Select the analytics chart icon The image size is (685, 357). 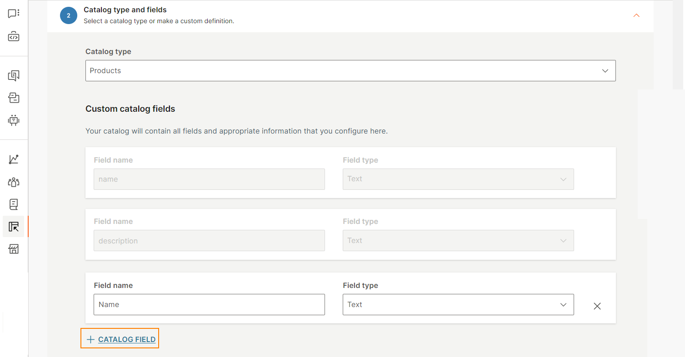point(14,159)
